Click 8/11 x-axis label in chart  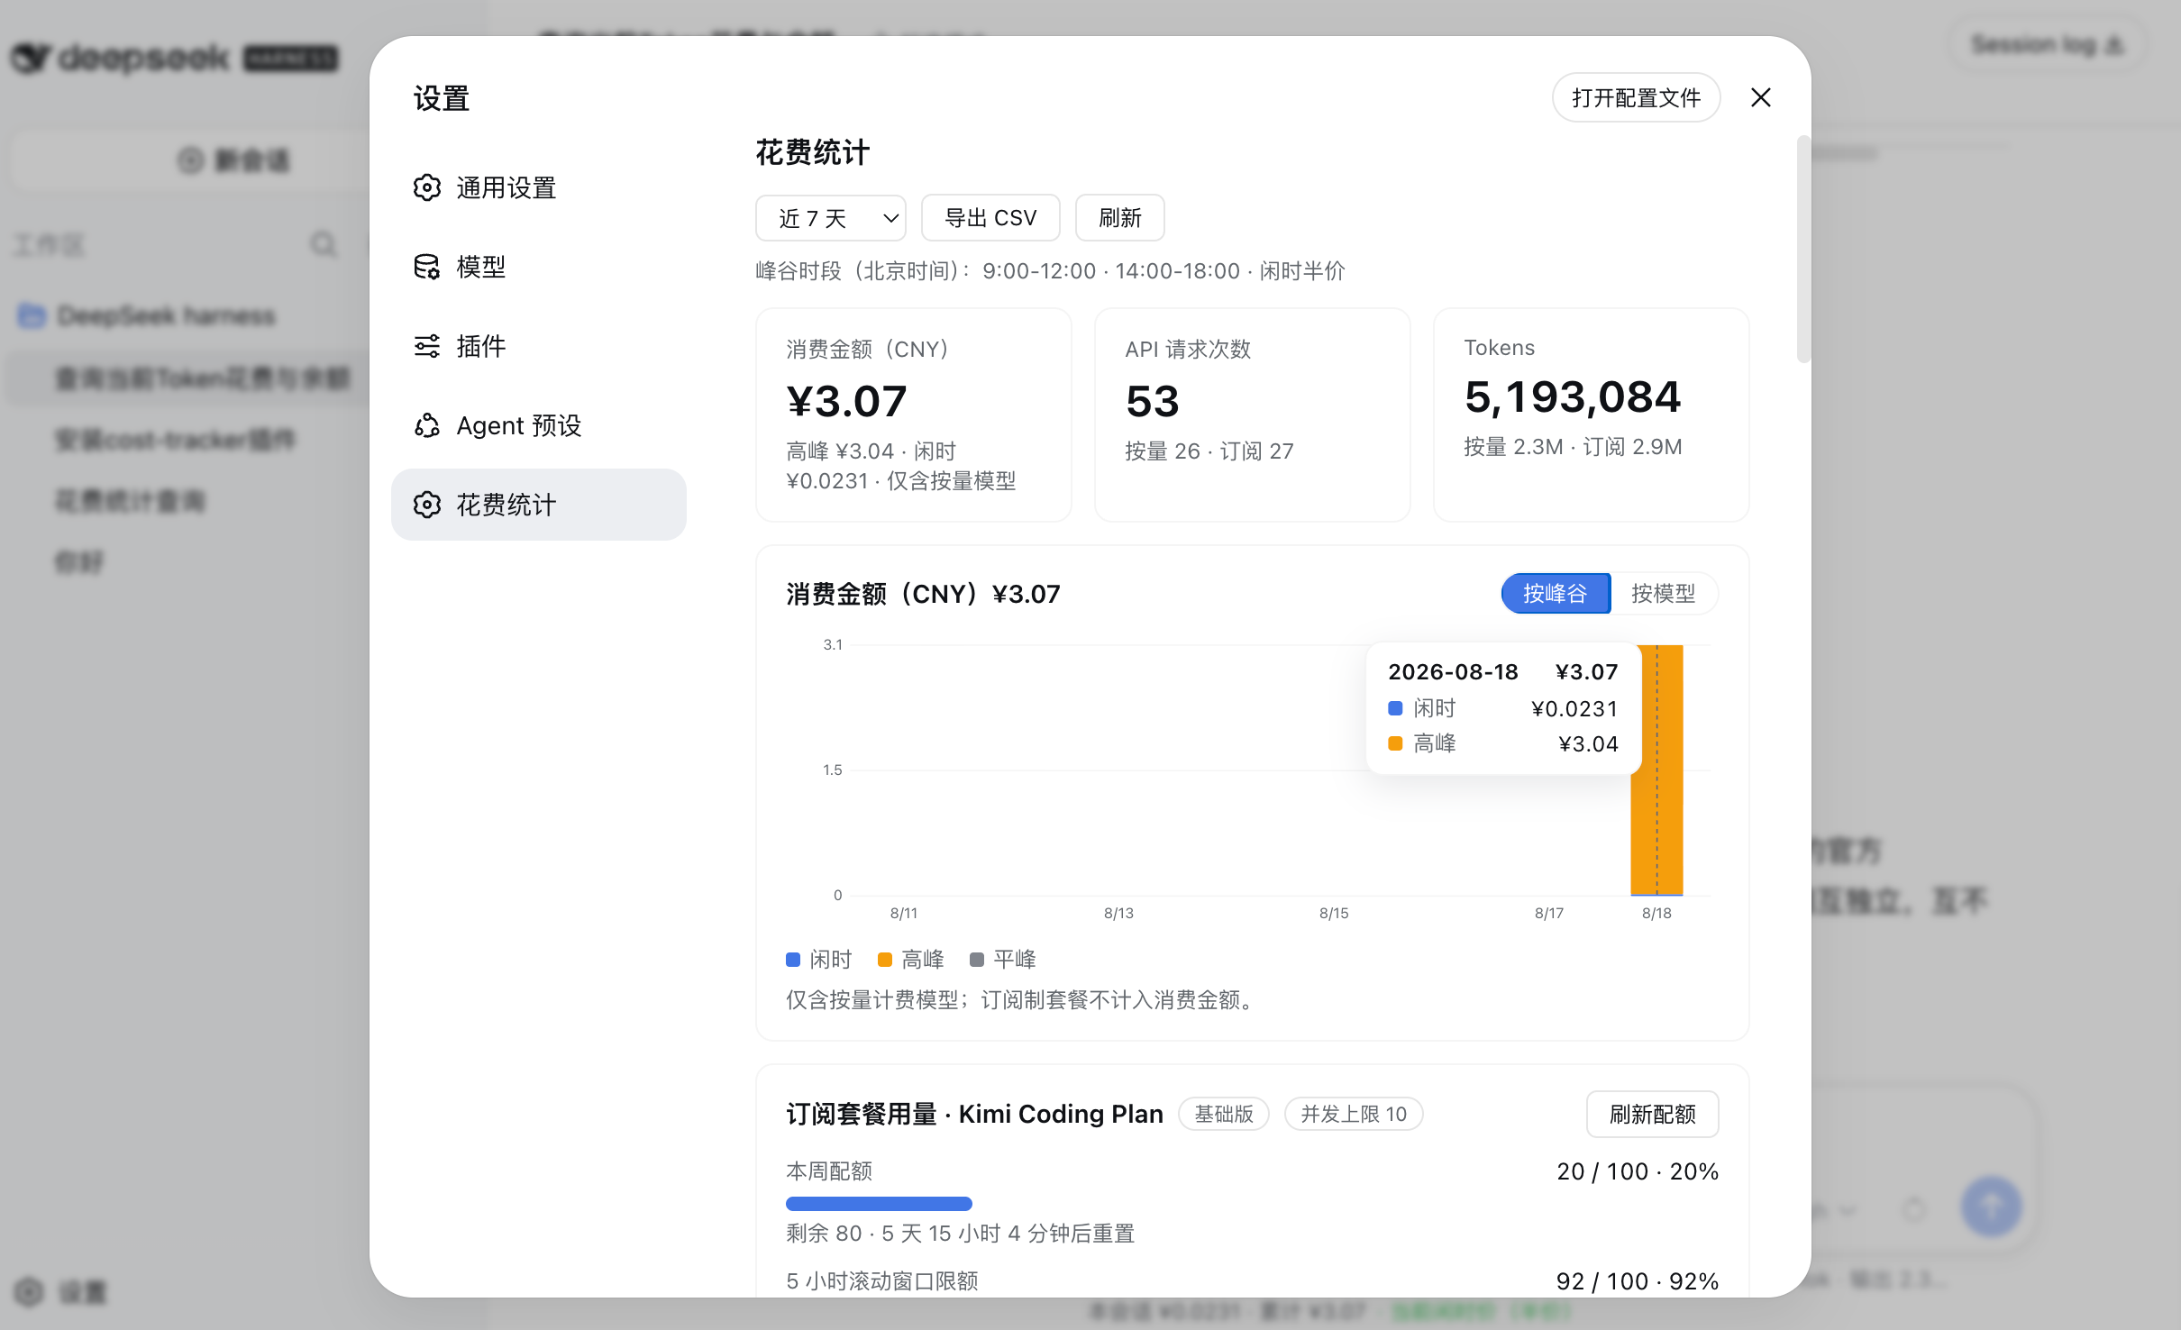coord(904,914)
